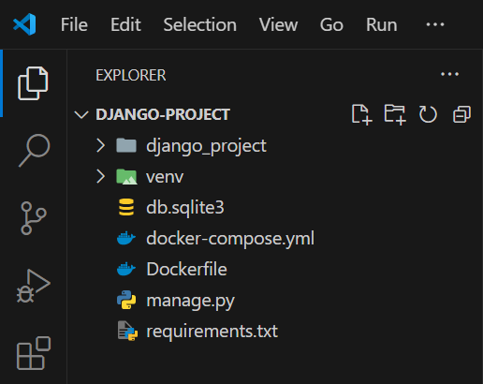483x384 pixels.
Task: Open the Explorer view in activity bar
Action: 33,83
